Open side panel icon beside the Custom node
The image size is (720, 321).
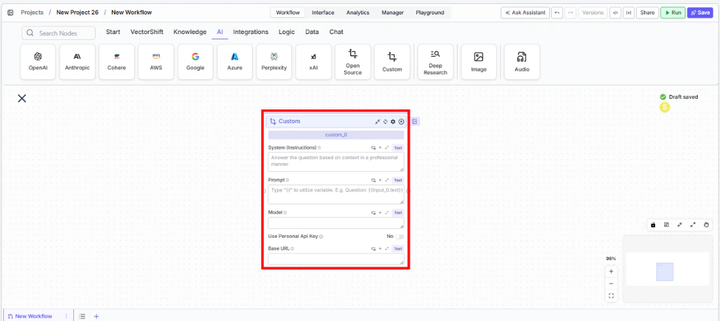coord(414,121)
